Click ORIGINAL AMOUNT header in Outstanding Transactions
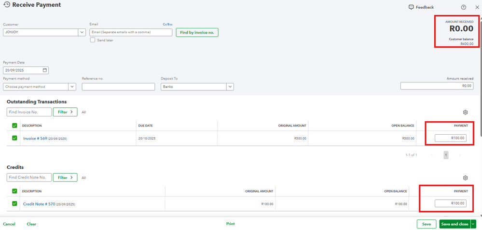 click(292, 126)
